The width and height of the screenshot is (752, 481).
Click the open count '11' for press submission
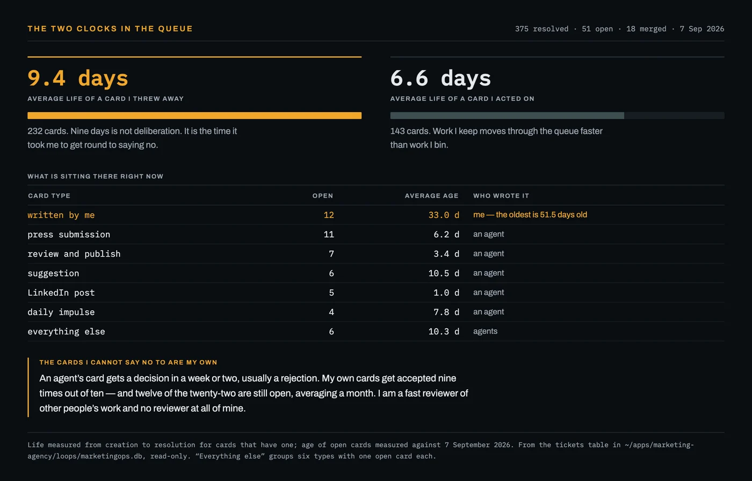(329, 235)
